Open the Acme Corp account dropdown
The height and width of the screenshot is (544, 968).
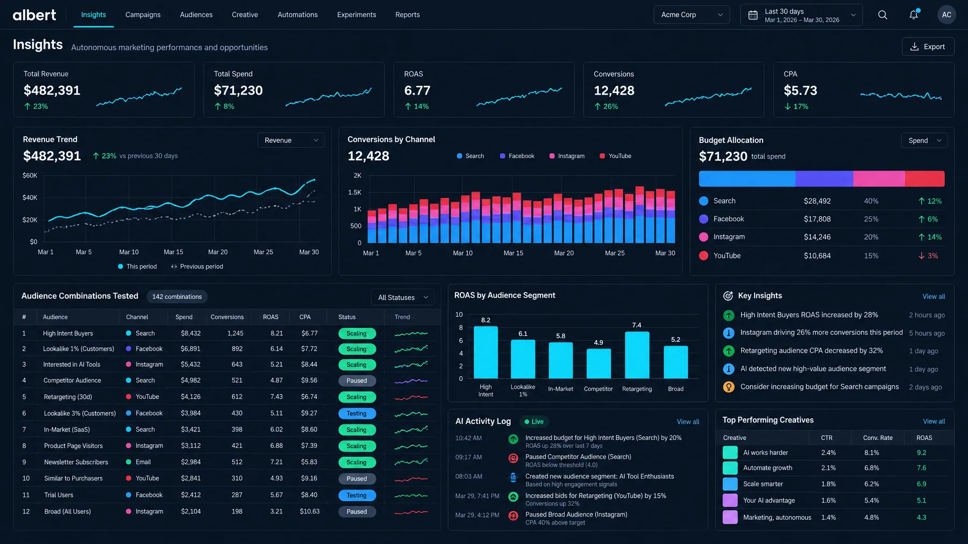pyautogui.click(x=692, y=15)
